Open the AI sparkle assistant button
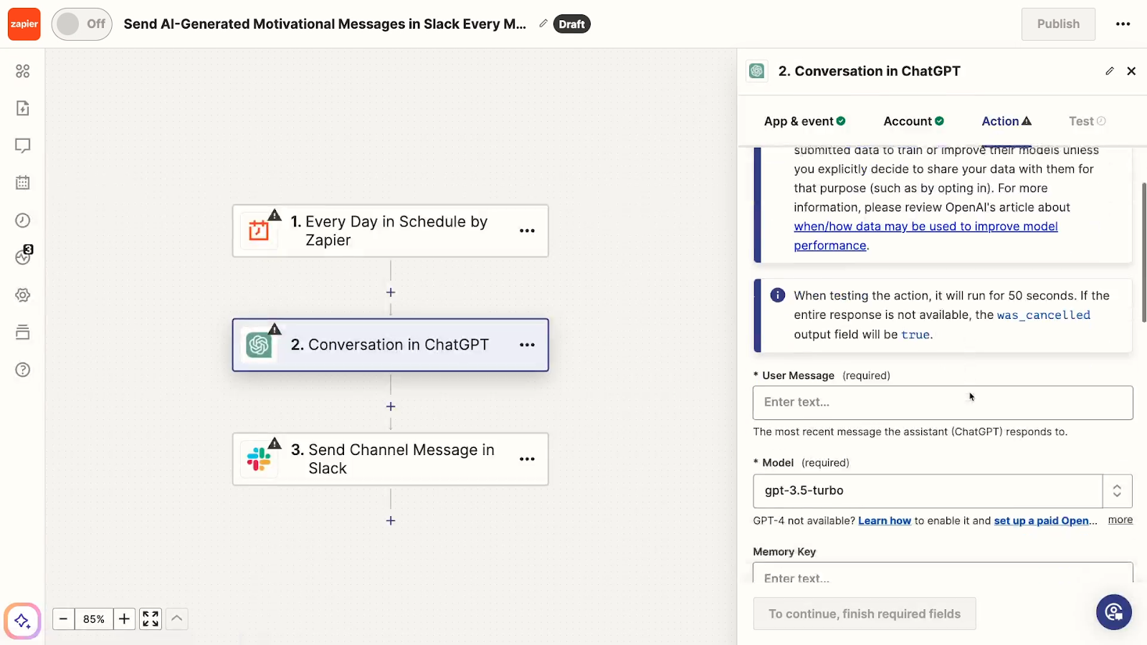The width and height of the screenshot is (1147, 645). (x=22, y=621)
